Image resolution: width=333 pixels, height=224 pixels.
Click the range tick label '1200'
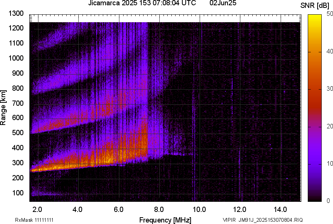point(16,28)
